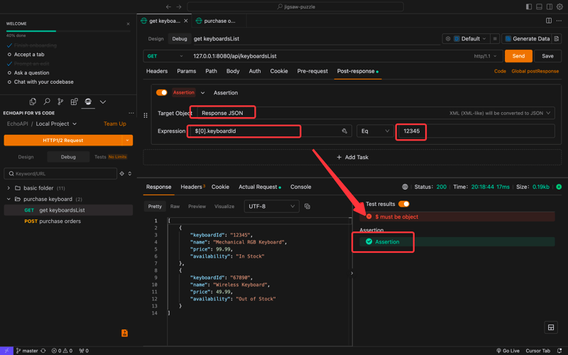Click the locate target icon beside search box
Viewport: 568px width, 355px height.
122,173
